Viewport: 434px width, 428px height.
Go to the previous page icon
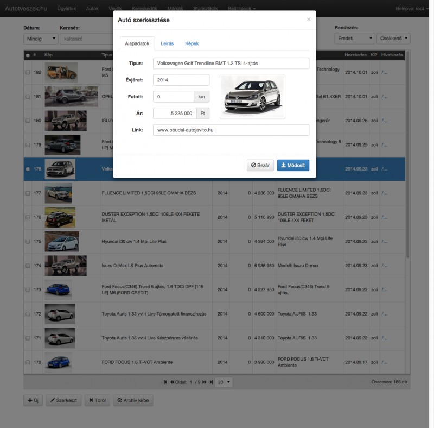(x=173, y=382)
